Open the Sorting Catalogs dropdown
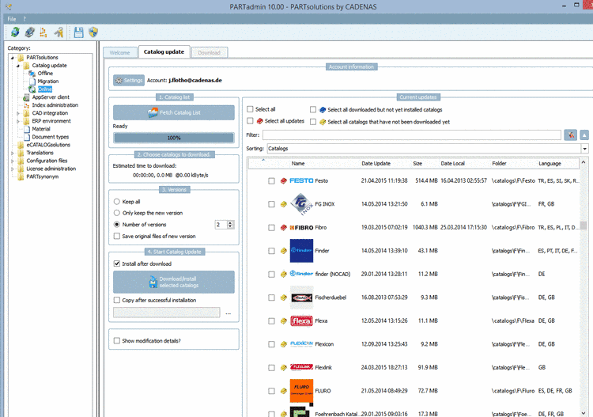593x417 pixels. tap(584, 149)
